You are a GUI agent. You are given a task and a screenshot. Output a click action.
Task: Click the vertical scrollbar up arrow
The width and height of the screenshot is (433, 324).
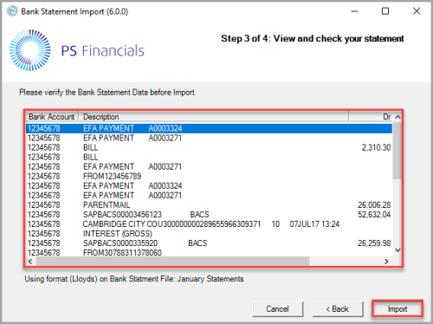(397, 117)
